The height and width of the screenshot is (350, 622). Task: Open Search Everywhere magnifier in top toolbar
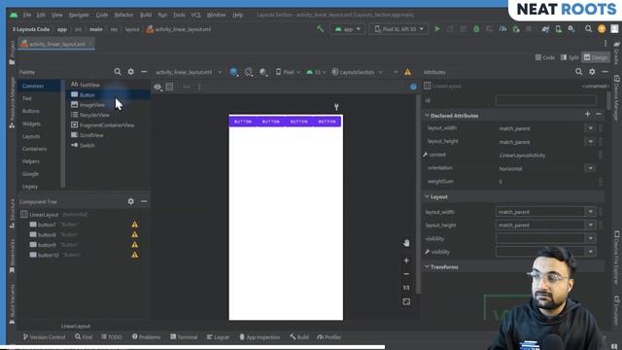tap(588, 28)
